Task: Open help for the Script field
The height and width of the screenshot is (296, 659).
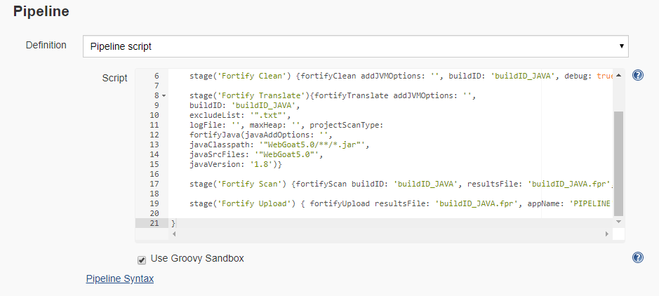Action: (637, 75)
